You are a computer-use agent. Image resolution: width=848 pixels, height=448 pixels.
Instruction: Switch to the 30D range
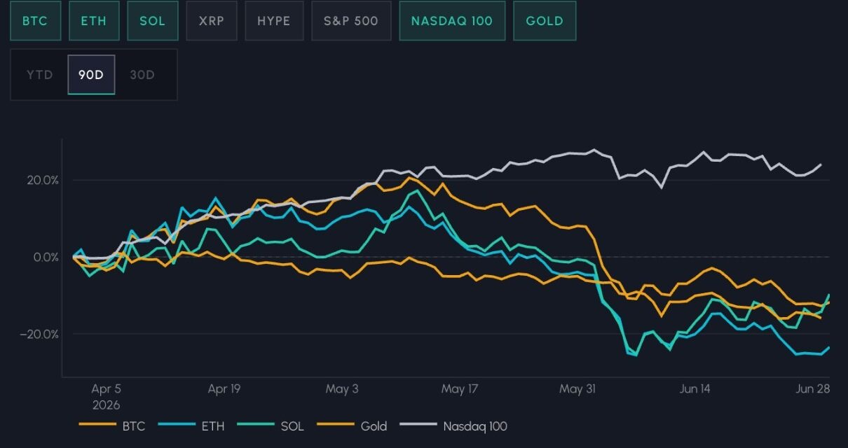pos(142,75)
